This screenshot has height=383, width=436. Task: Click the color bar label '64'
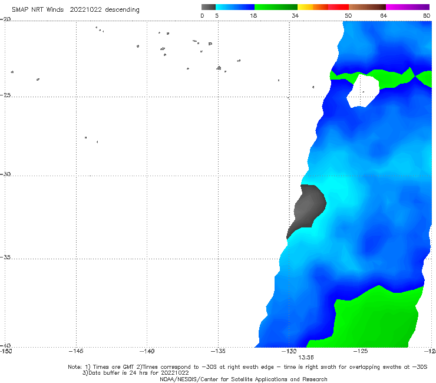384,15
